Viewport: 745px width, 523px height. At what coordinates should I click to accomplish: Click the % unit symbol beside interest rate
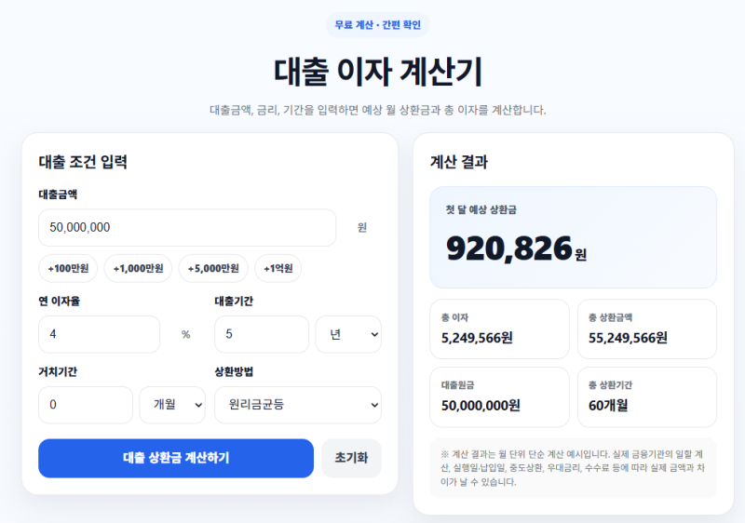[x=185, y=335]
